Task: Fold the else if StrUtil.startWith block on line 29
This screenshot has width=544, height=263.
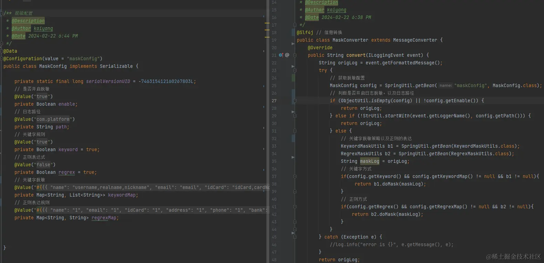Action: click(x=295, y=116)
